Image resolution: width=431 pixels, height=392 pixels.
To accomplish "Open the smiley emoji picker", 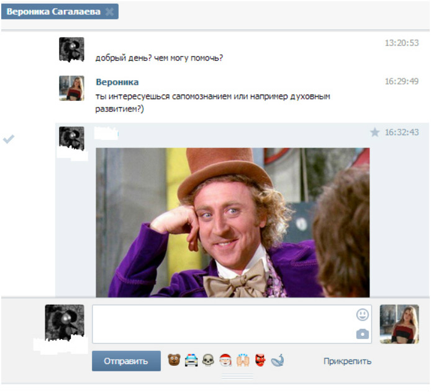I will pos(363,315).
